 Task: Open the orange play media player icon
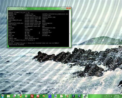pos(26,96)
